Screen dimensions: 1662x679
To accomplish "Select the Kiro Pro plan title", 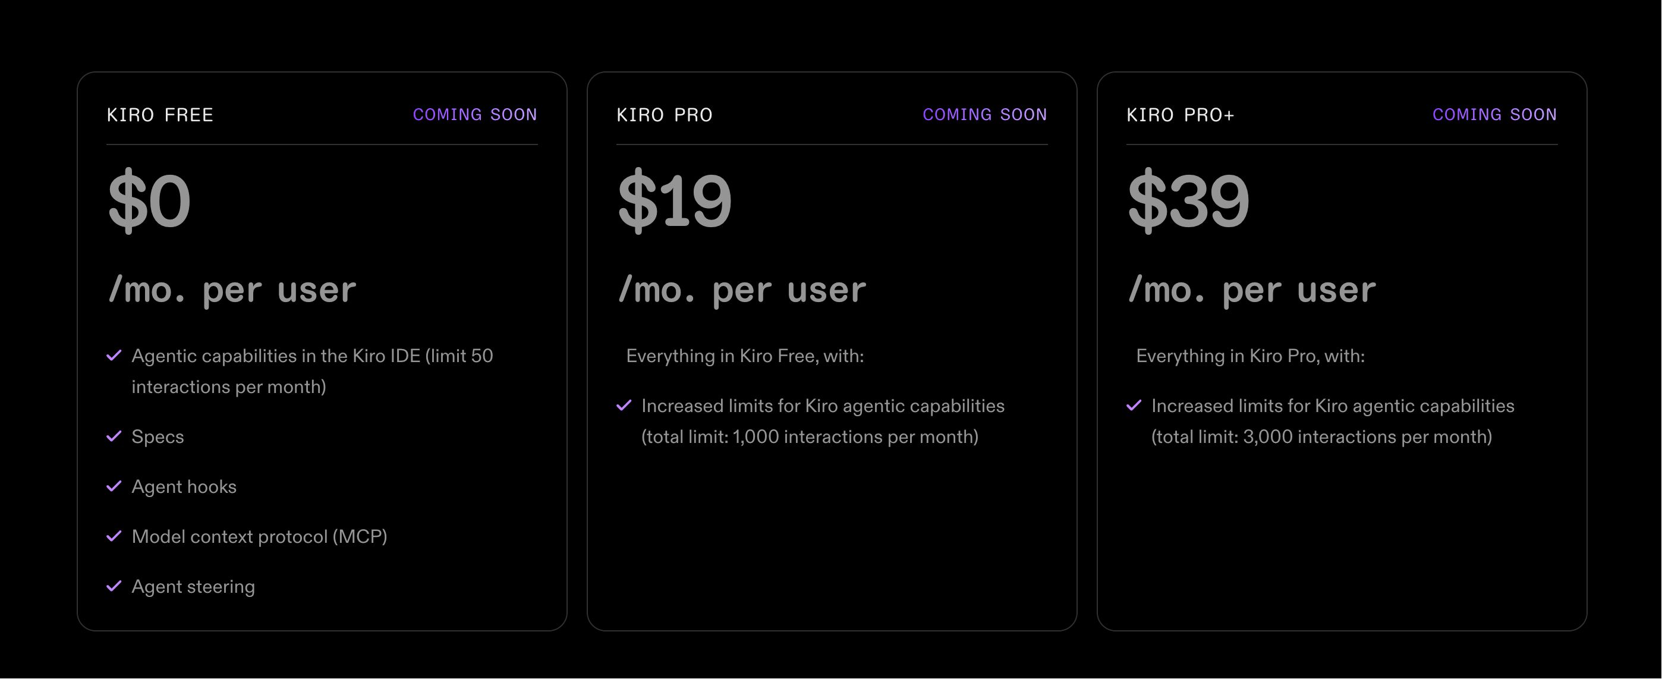I will (665, 115).
